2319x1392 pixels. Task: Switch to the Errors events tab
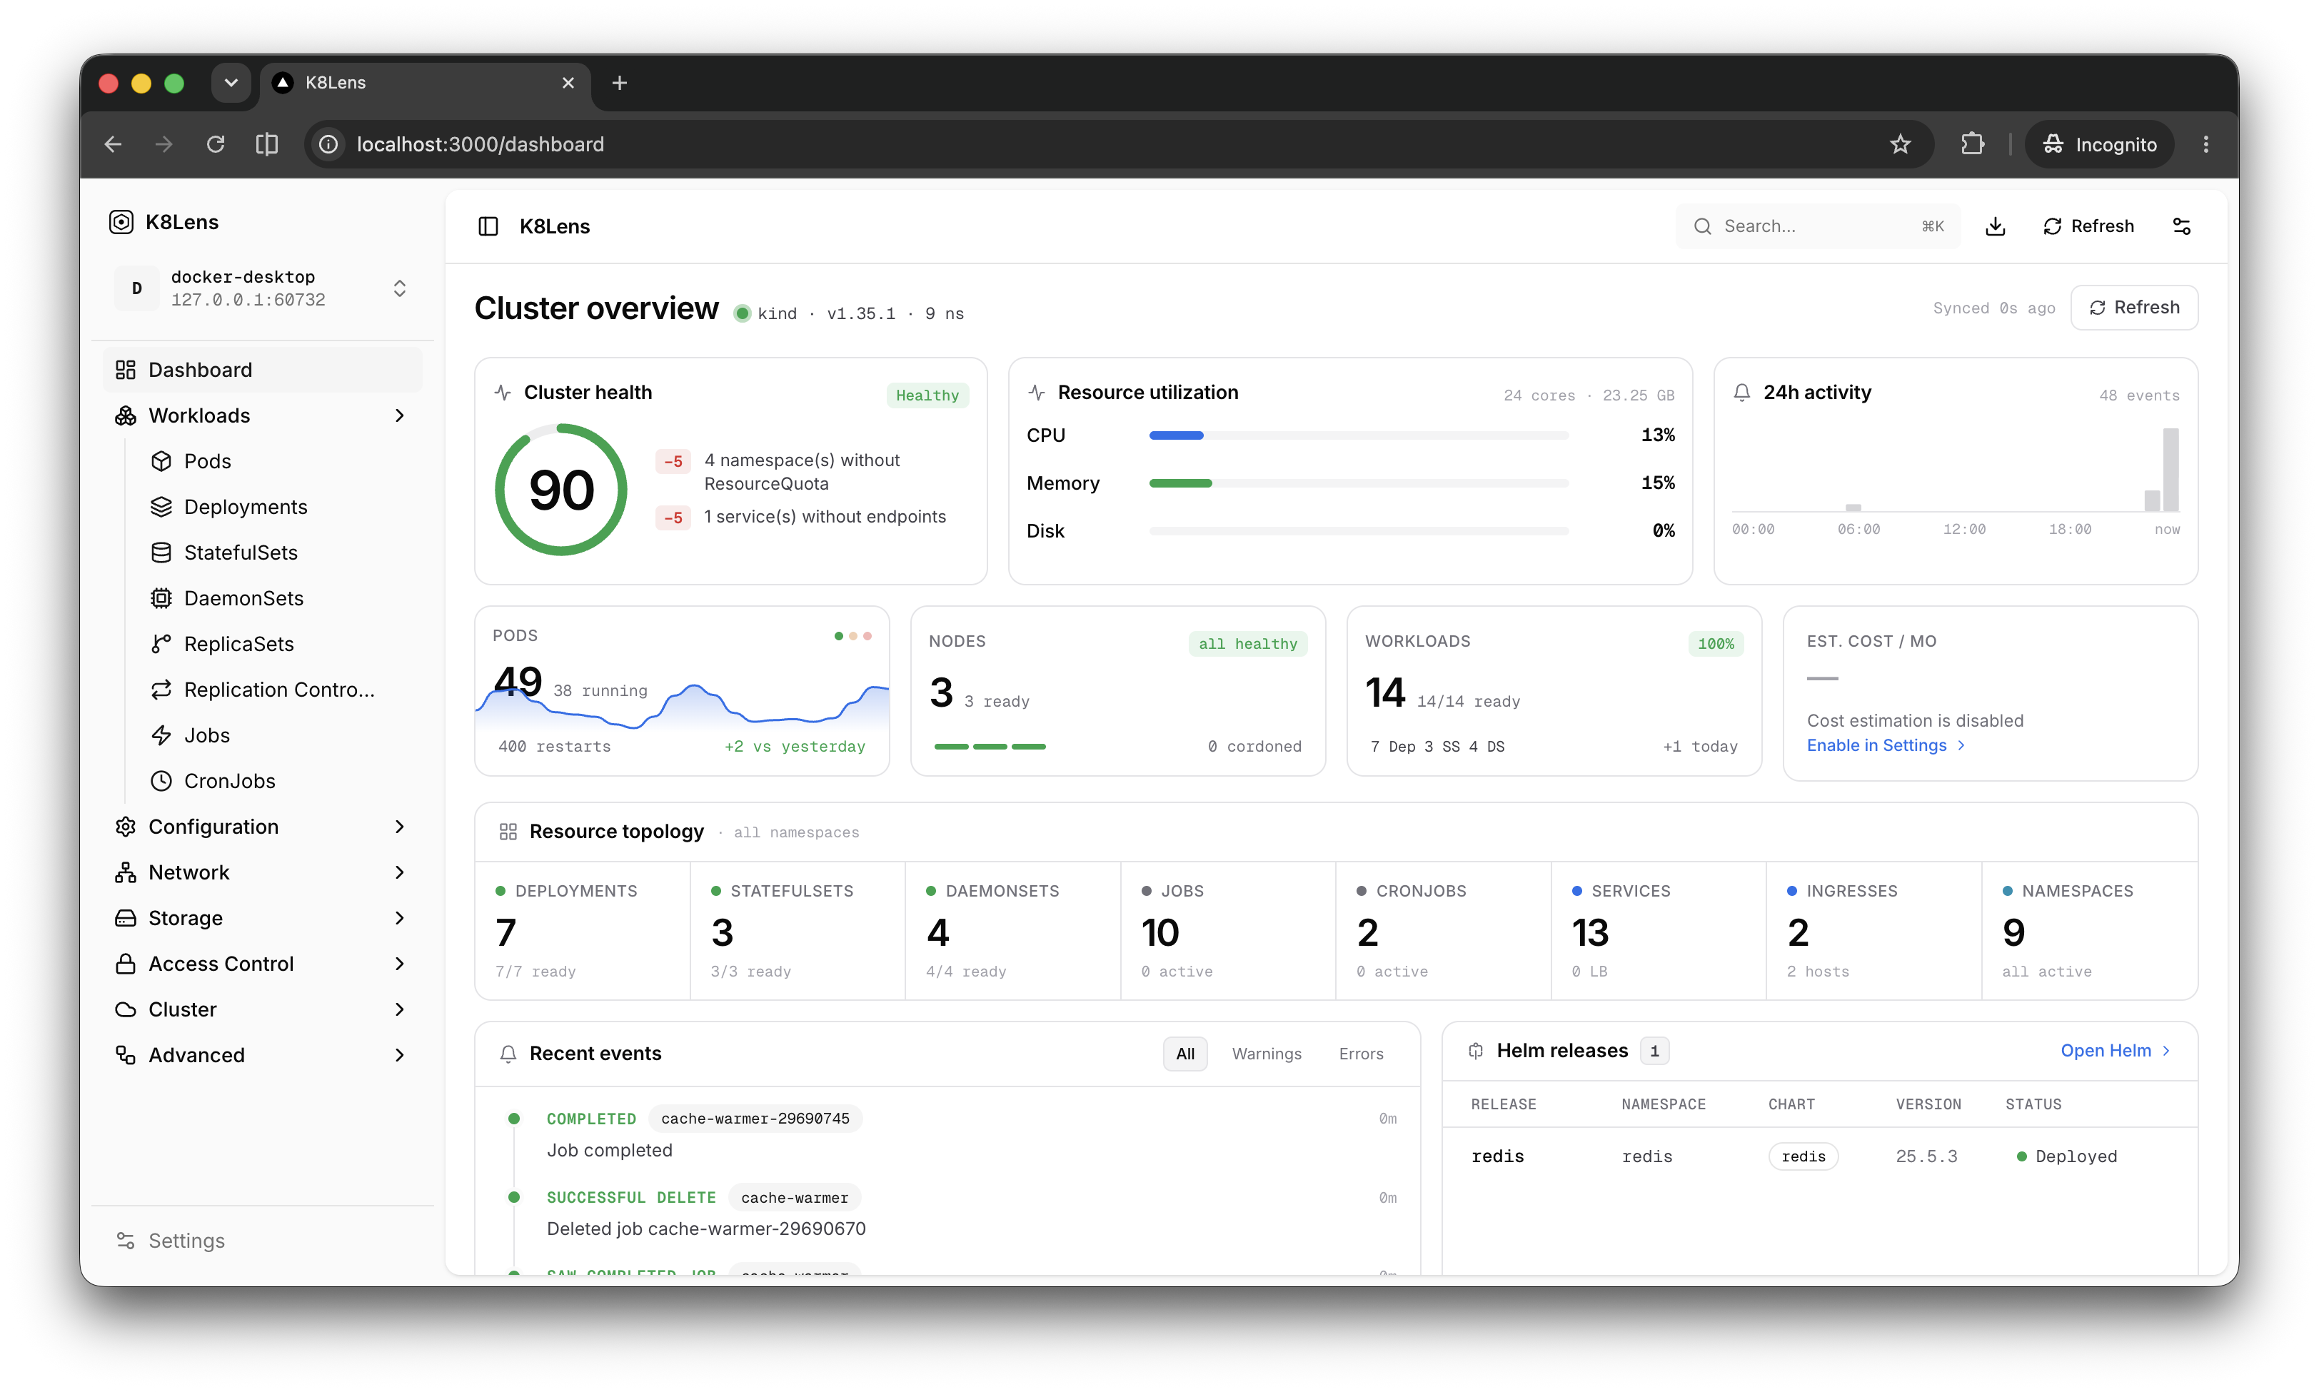[1360, 1054]
